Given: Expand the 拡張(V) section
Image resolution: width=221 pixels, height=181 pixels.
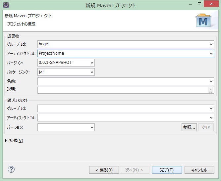Looking at the screenshot, I should pos(6,140).
